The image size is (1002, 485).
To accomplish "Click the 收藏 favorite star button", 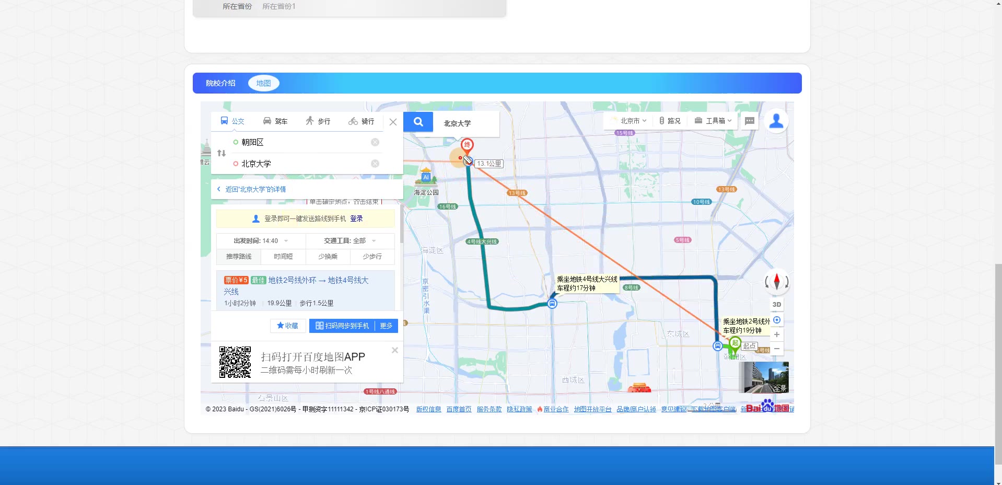I will 288,326.
